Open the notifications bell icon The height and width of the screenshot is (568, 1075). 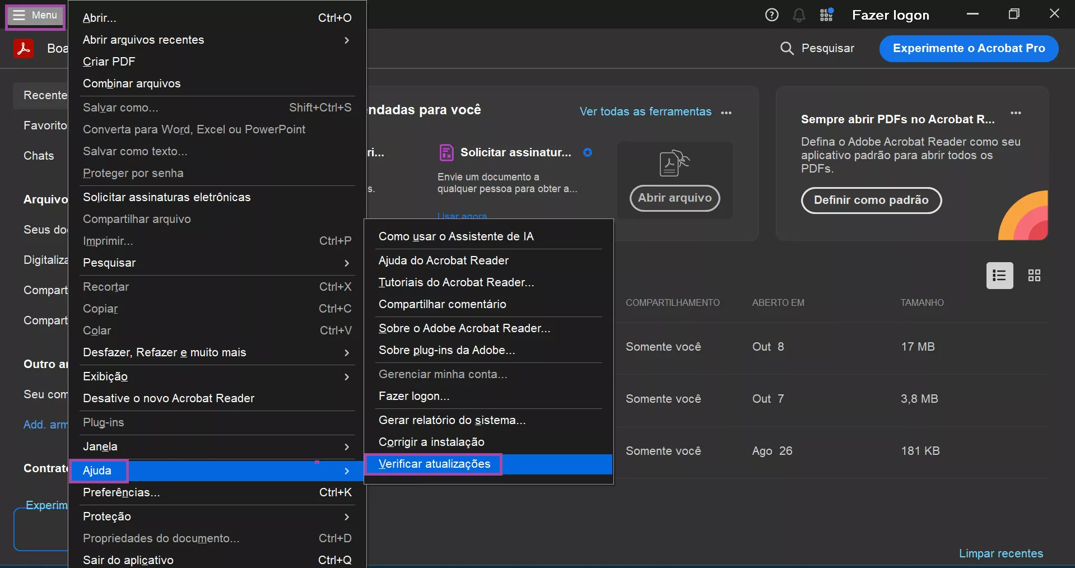click(799, 15)
